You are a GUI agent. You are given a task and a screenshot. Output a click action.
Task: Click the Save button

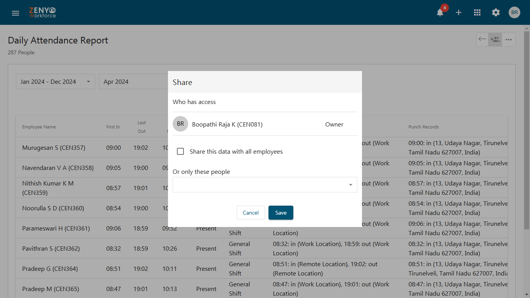tap(281, 213)
